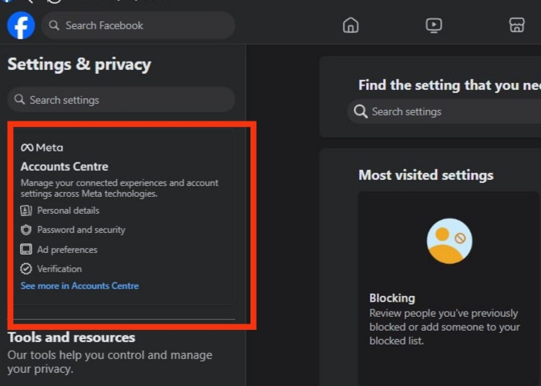The width and height of the screenshot is (541, 386).
Task: Select Password and security menu entry
Action: click(81, 230)
